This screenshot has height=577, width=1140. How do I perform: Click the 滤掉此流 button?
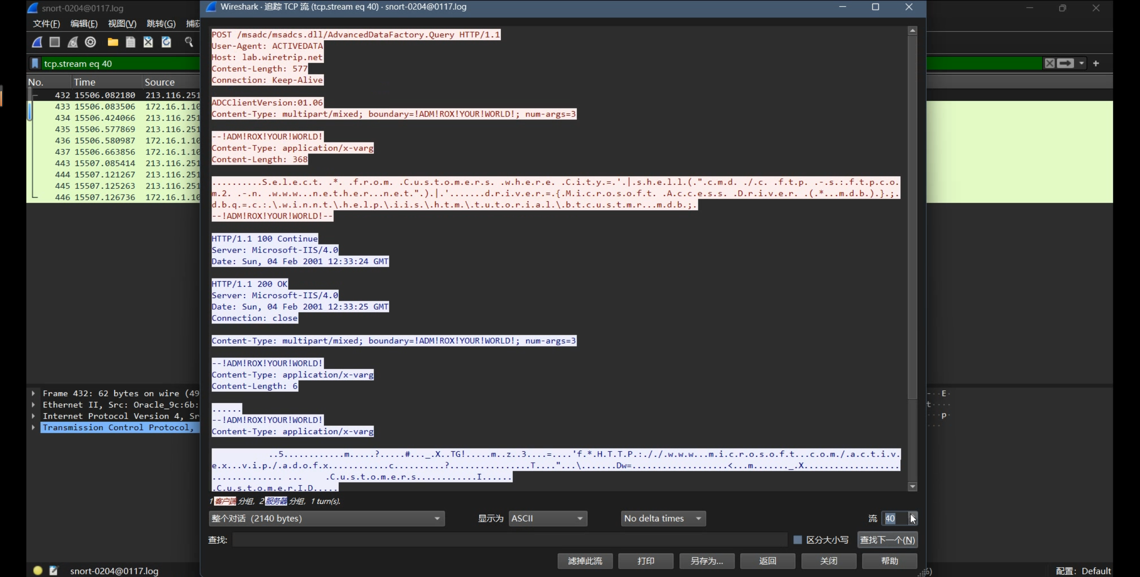pos(585,561)
